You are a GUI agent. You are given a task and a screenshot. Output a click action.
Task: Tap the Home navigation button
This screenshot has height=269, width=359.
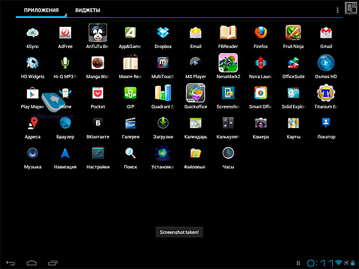31,263
